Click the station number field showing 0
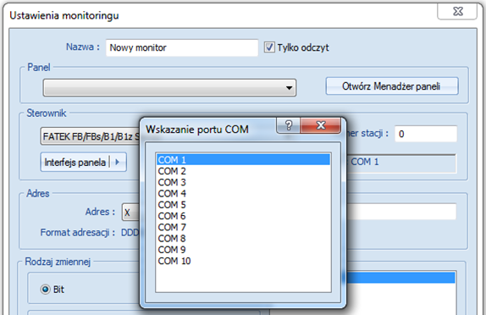Image resolution: width=486 pixels, height=315 pixels. 426,134
